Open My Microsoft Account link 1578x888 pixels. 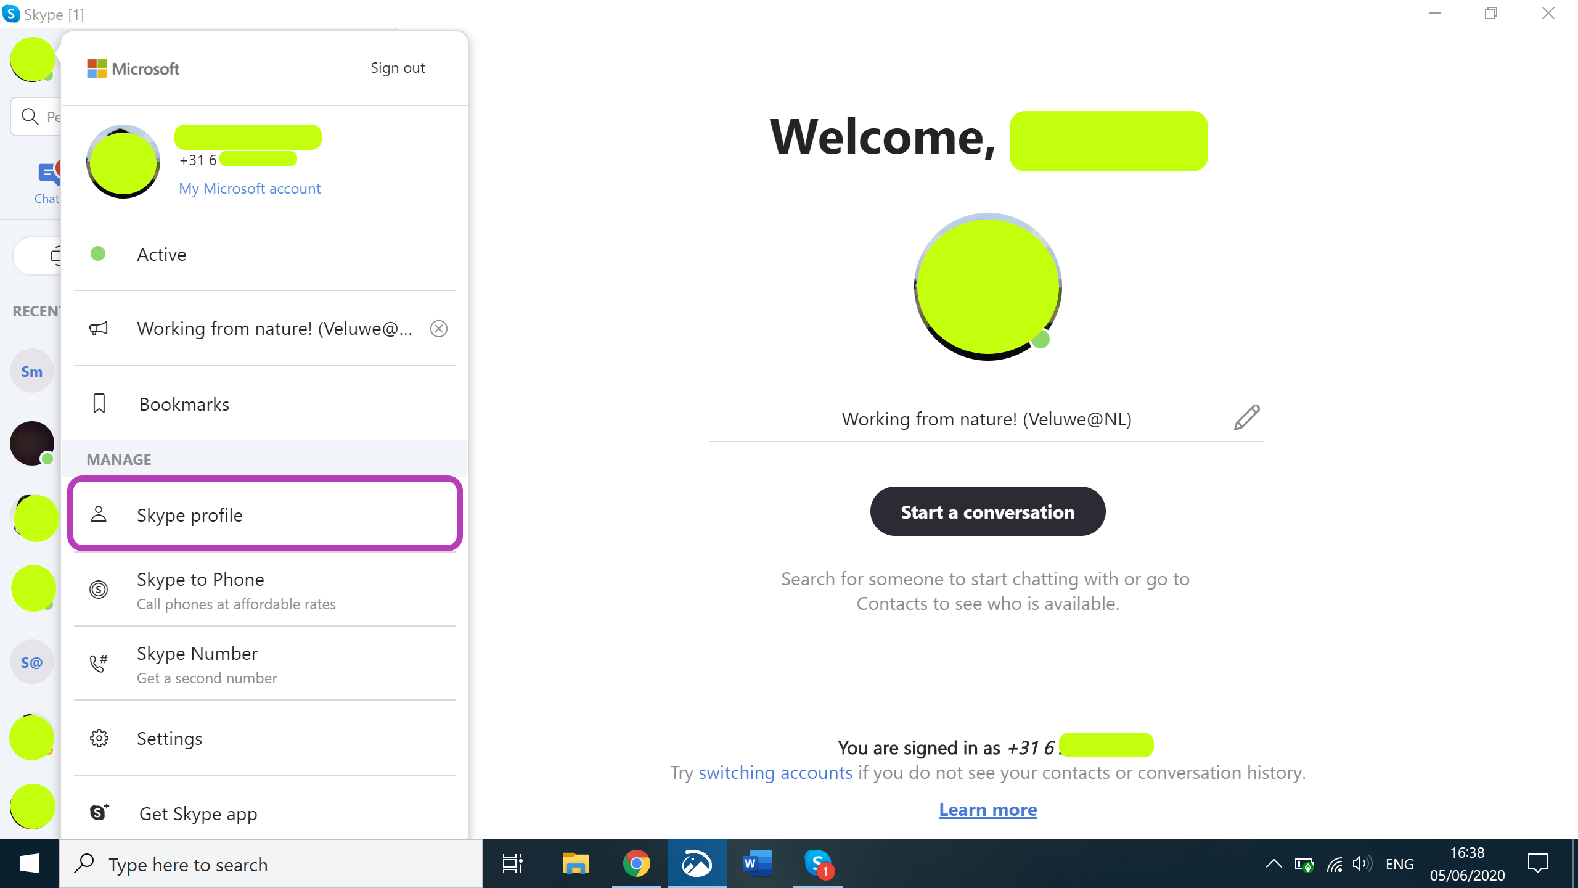250,189
